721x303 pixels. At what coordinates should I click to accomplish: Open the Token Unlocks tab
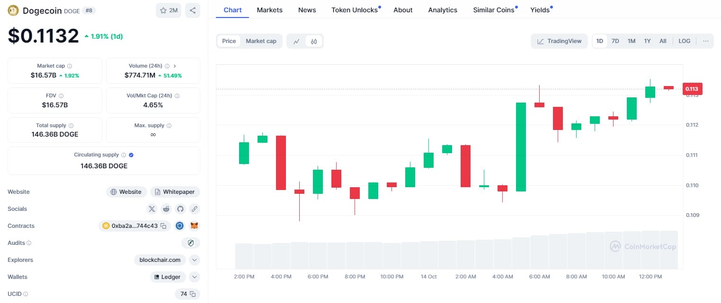355,10
